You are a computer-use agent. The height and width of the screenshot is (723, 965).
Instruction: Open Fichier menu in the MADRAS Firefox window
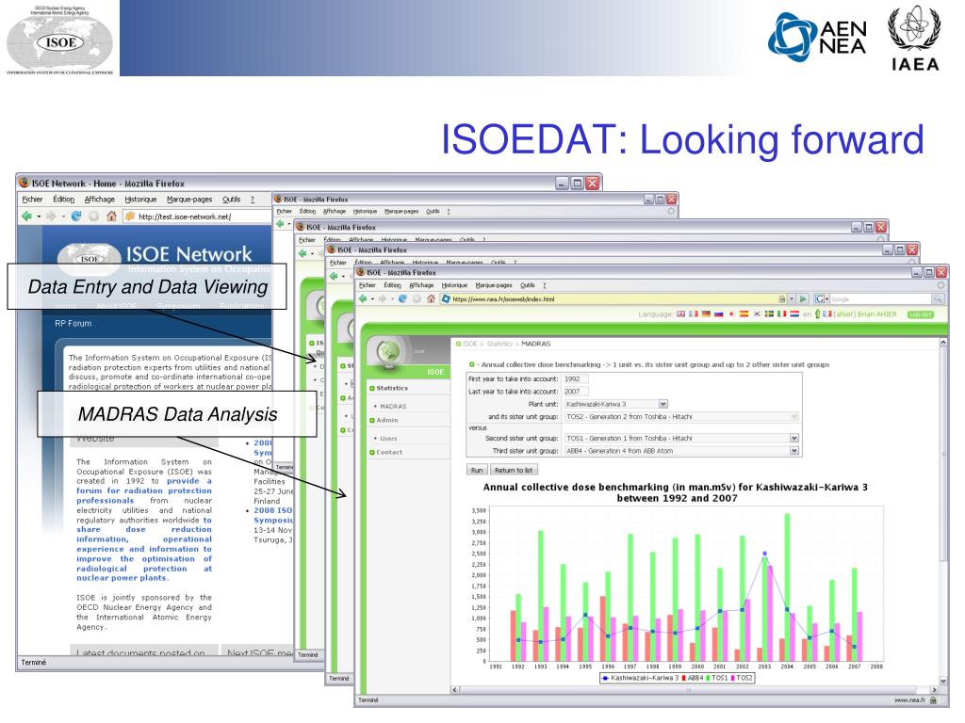[368, 285]
